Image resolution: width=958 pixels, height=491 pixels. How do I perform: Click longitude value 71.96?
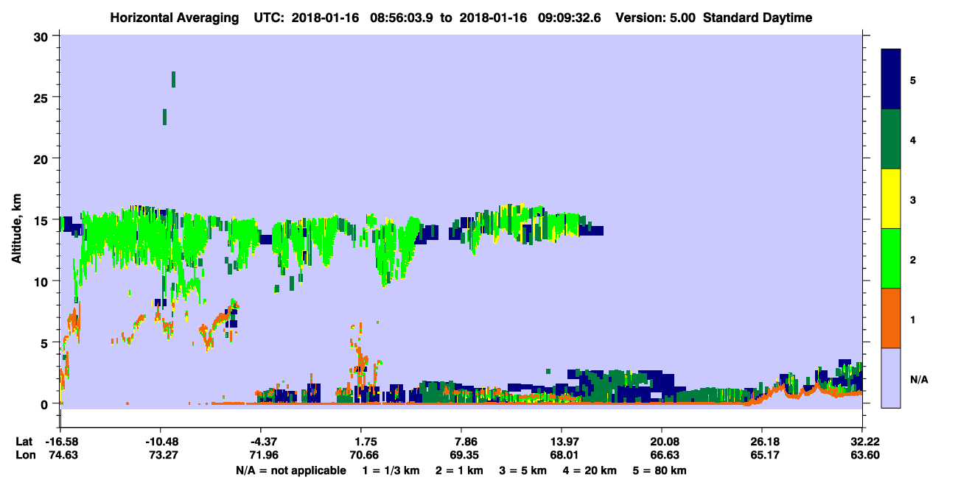coord(265,455)
